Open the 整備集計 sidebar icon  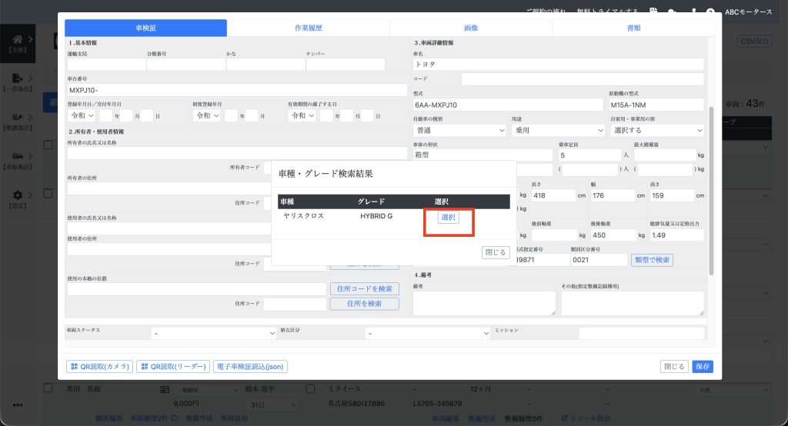pyautogui.click(x=18, y=118)
